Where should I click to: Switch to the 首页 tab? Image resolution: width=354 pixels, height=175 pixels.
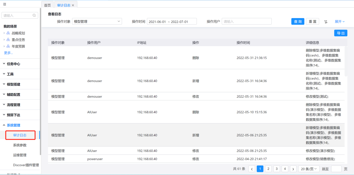48,5
